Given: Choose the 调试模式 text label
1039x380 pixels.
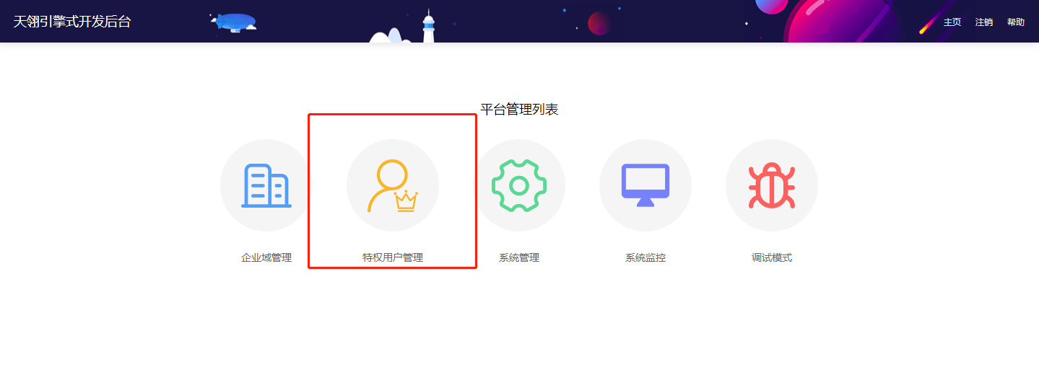Looking at the screenshot, I should 772,257.
